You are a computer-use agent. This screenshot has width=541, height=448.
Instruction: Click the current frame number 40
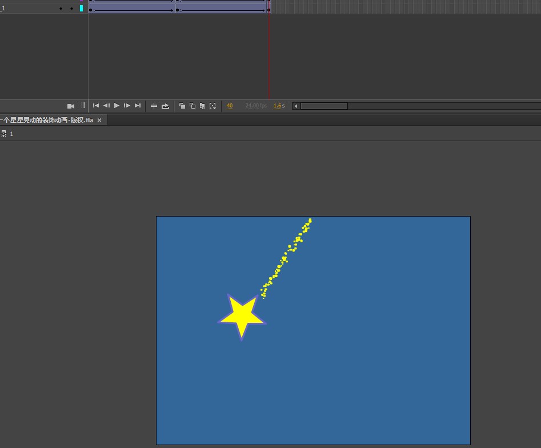coord(230,106)
